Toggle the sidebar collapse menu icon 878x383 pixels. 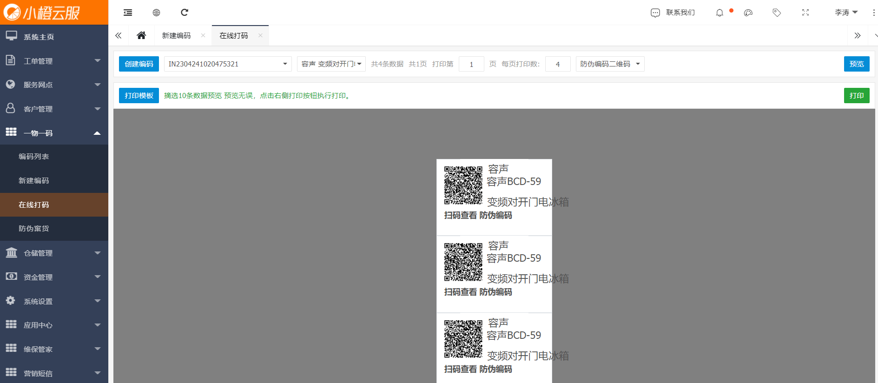tap(128, 13)
